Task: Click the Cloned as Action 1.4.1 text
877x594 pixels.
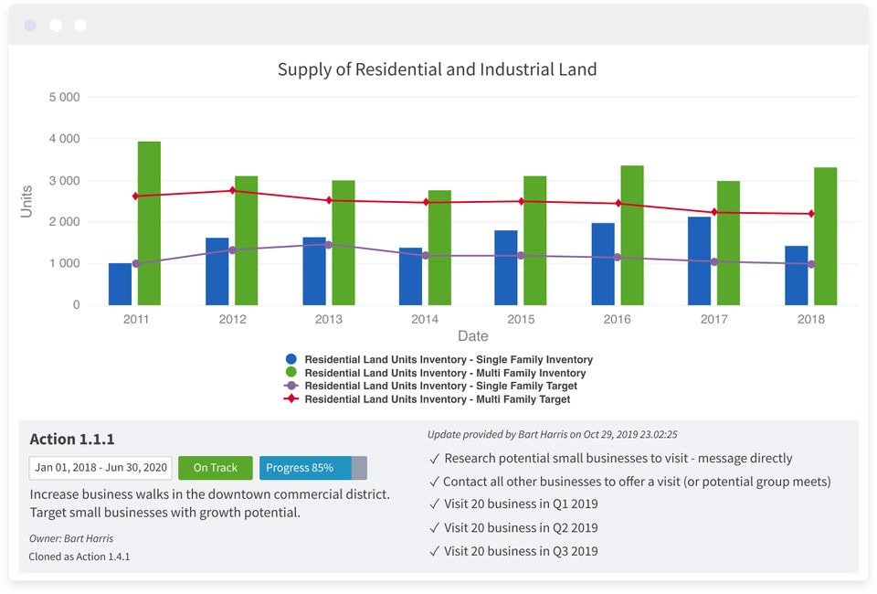Action: point(79,557)
